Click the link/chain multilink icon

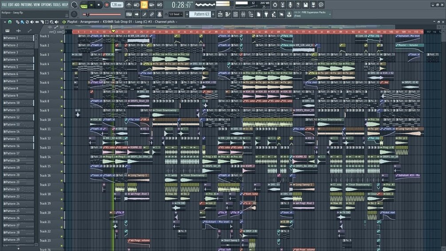(152, 14)
